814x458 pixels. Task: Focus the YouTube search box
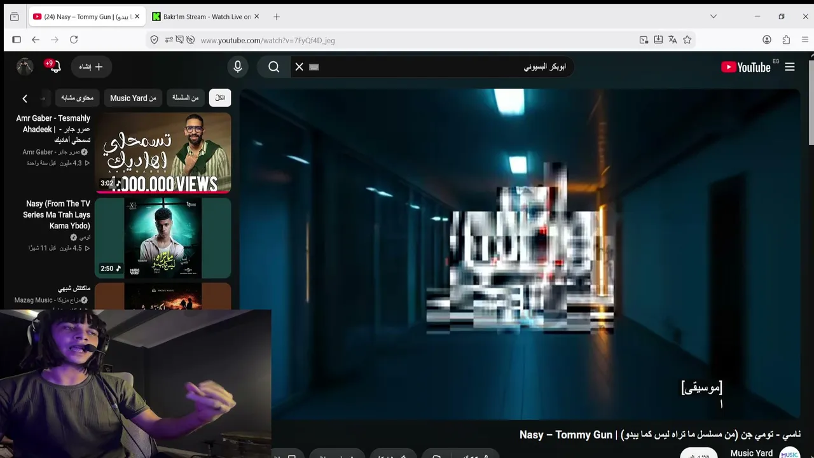pos(432,67)
